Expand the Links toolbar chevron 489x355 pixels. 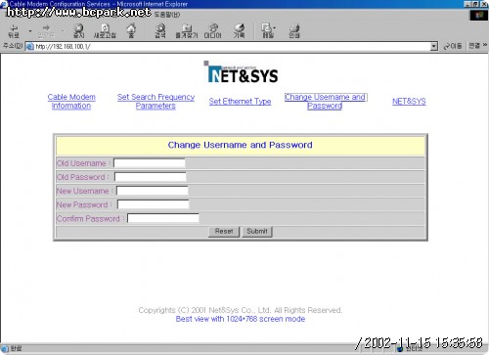[485, 45]
